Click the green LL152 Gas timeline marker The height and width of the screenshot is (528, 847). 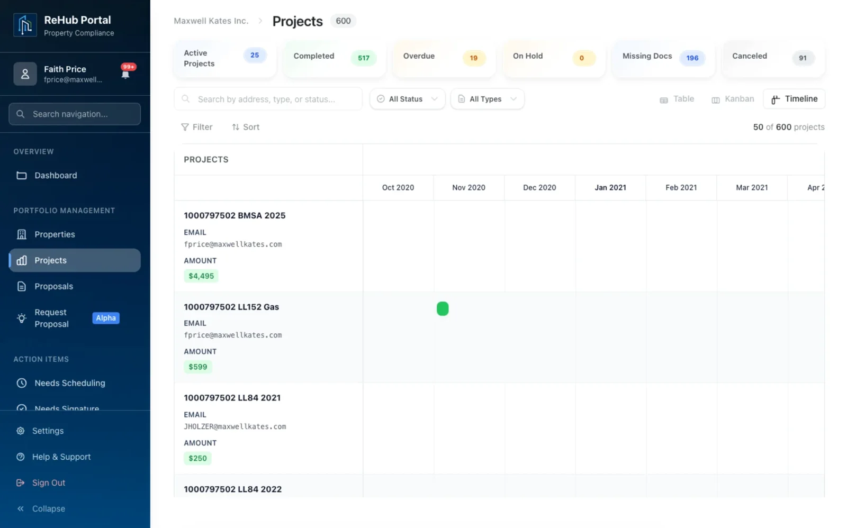click(443, 308)
